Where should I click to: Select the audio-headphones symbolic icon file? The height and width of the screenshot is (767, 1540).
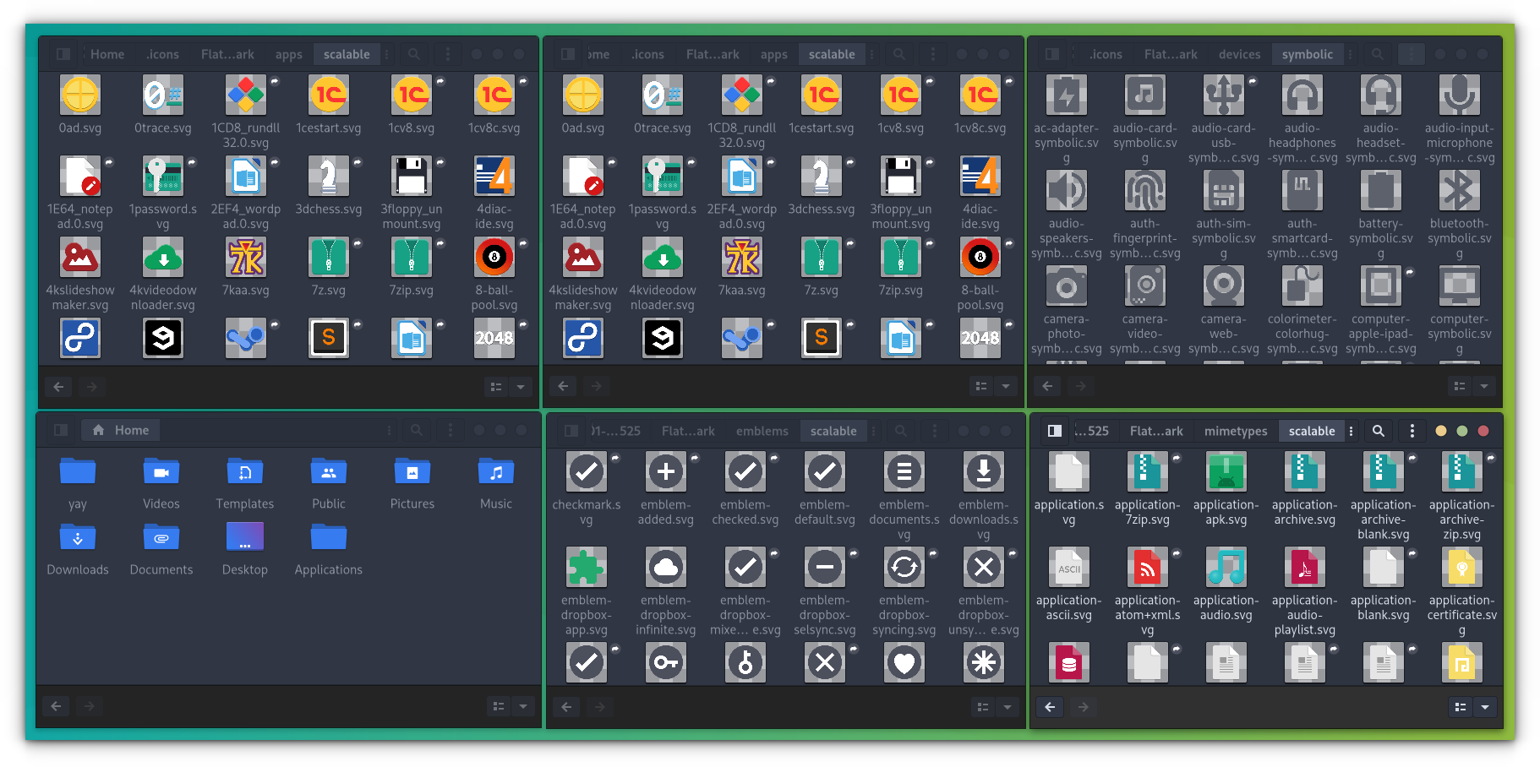pyautogui.click(x=1302, y=95)
